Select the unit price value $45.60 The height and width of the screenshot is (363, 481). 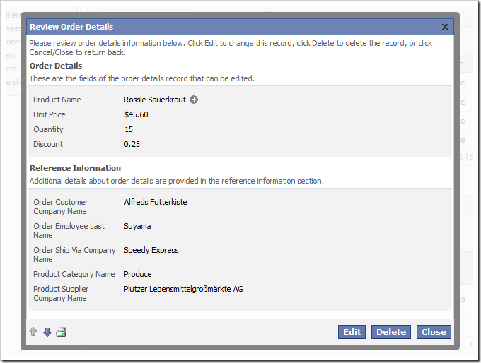point(137,114)
